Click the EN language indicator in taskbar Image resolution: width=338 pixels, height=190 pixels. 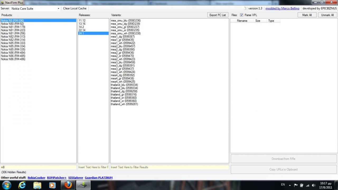(x=283, y=185)
